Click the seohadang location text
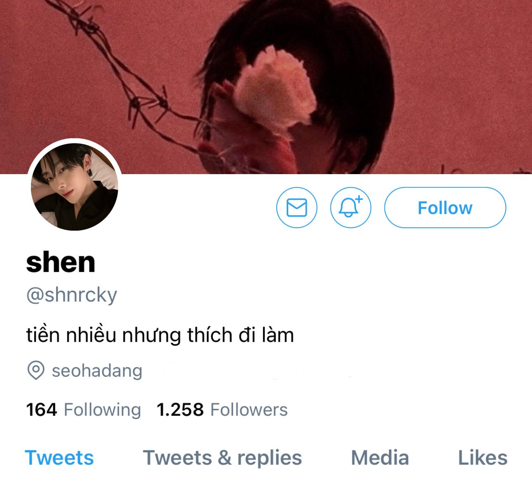Viewport: 532px width, 484px height. coord(97,371)
